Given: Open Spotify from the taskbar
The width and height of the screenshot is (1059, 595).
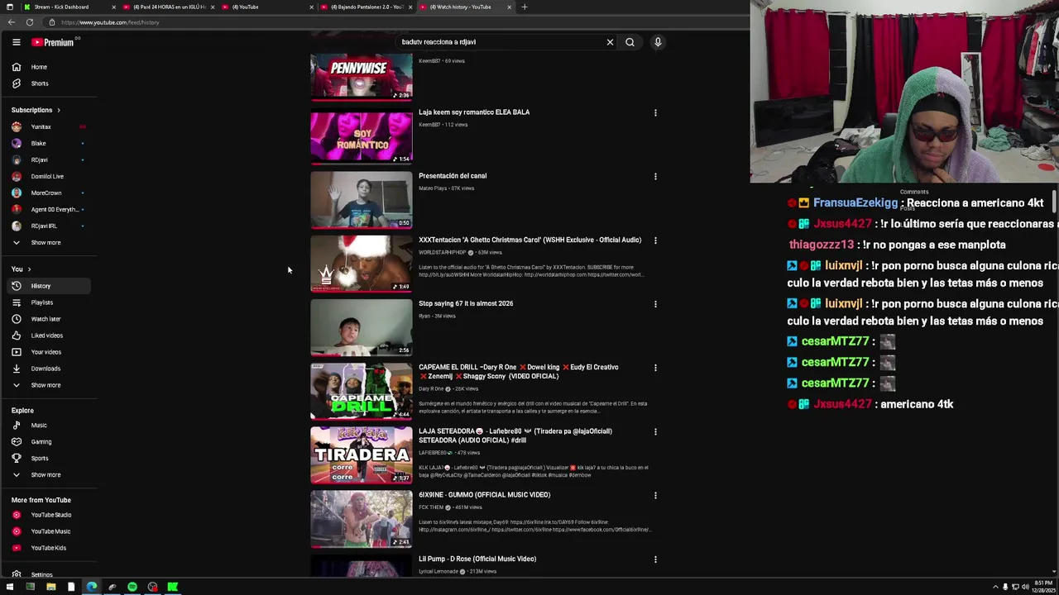Looking at the screenshot, I should click(132, 587).
